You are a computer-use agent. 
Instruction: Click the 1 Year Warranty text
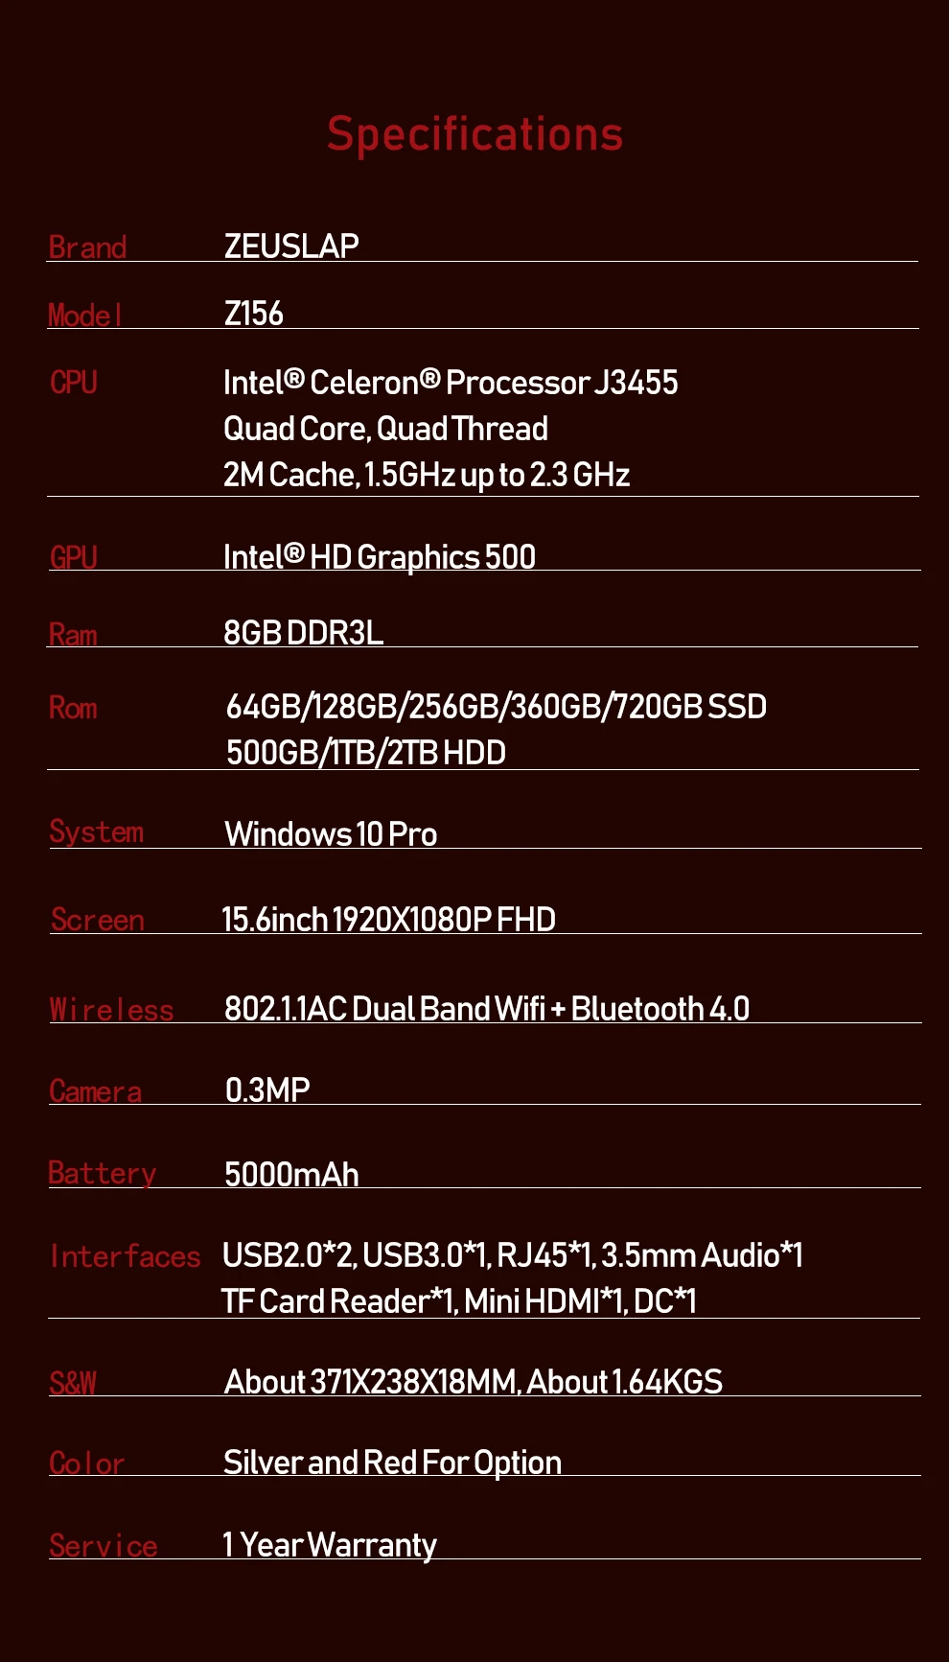tap(329, 1545)
